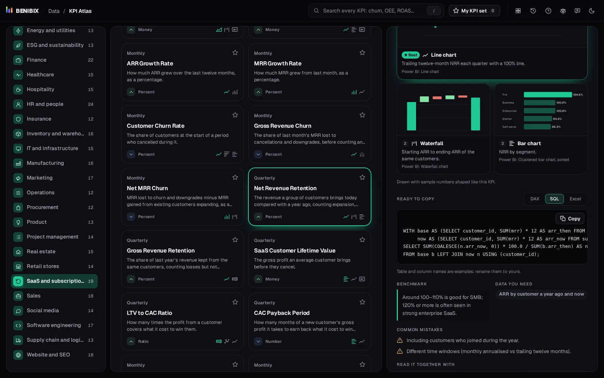Star the CAC Payback Period card
The image size is (604, 378).
tap(362, 302)
